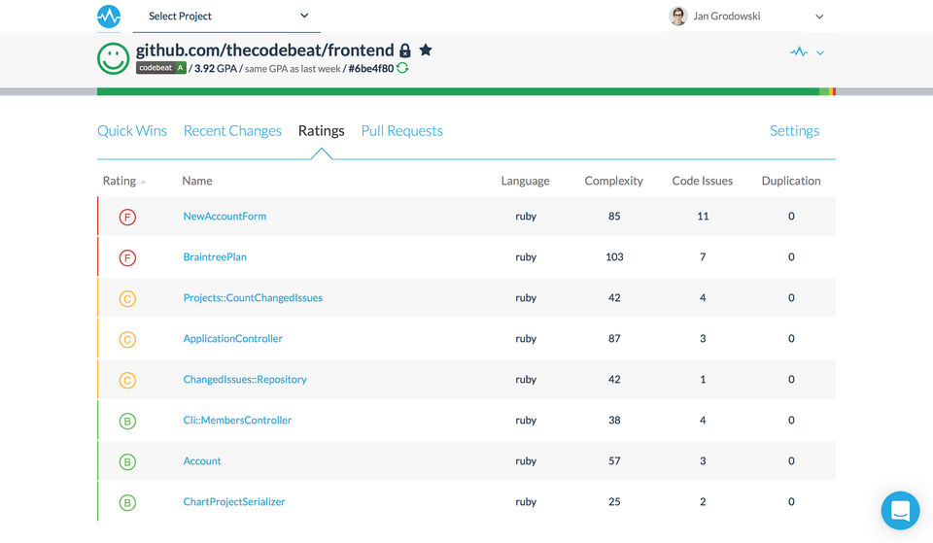
Task: Open the Settings link
Action: point(794,131)
